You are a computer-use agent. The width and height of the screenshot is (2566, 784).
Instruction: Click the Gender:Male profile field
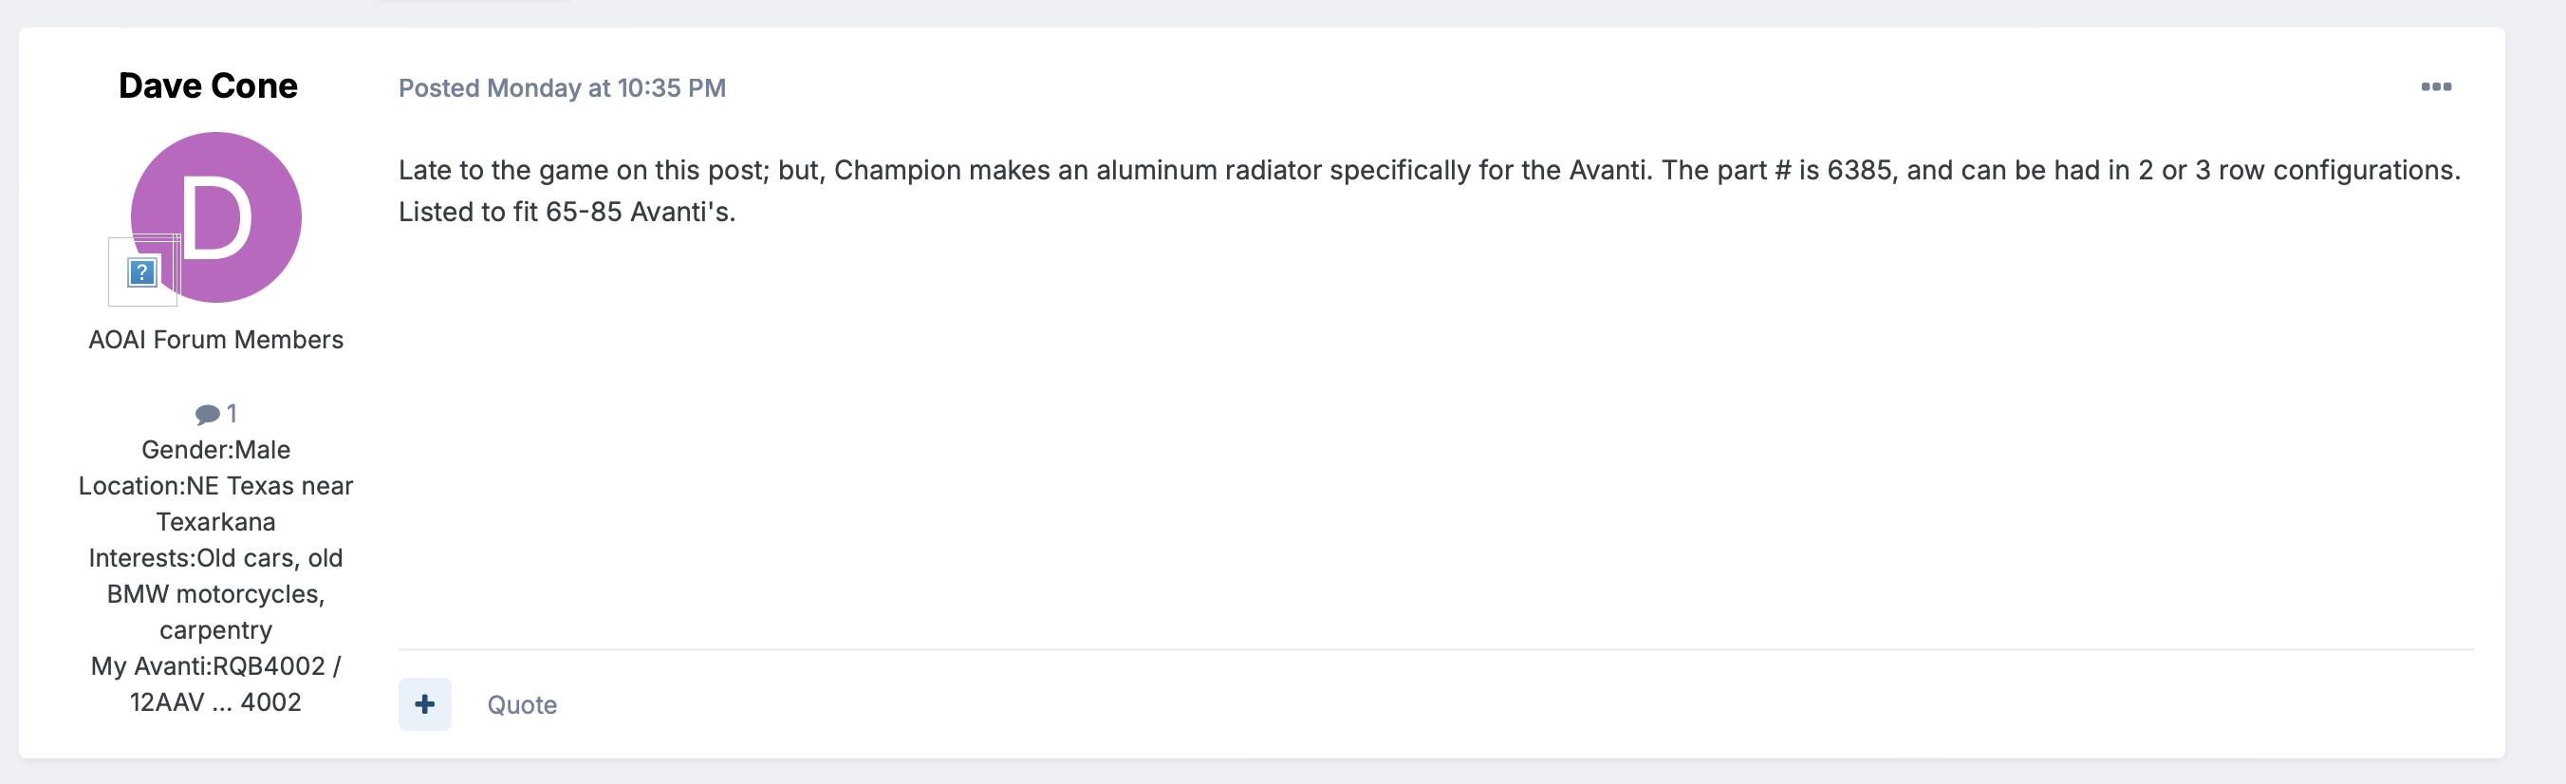pos(215,449)
